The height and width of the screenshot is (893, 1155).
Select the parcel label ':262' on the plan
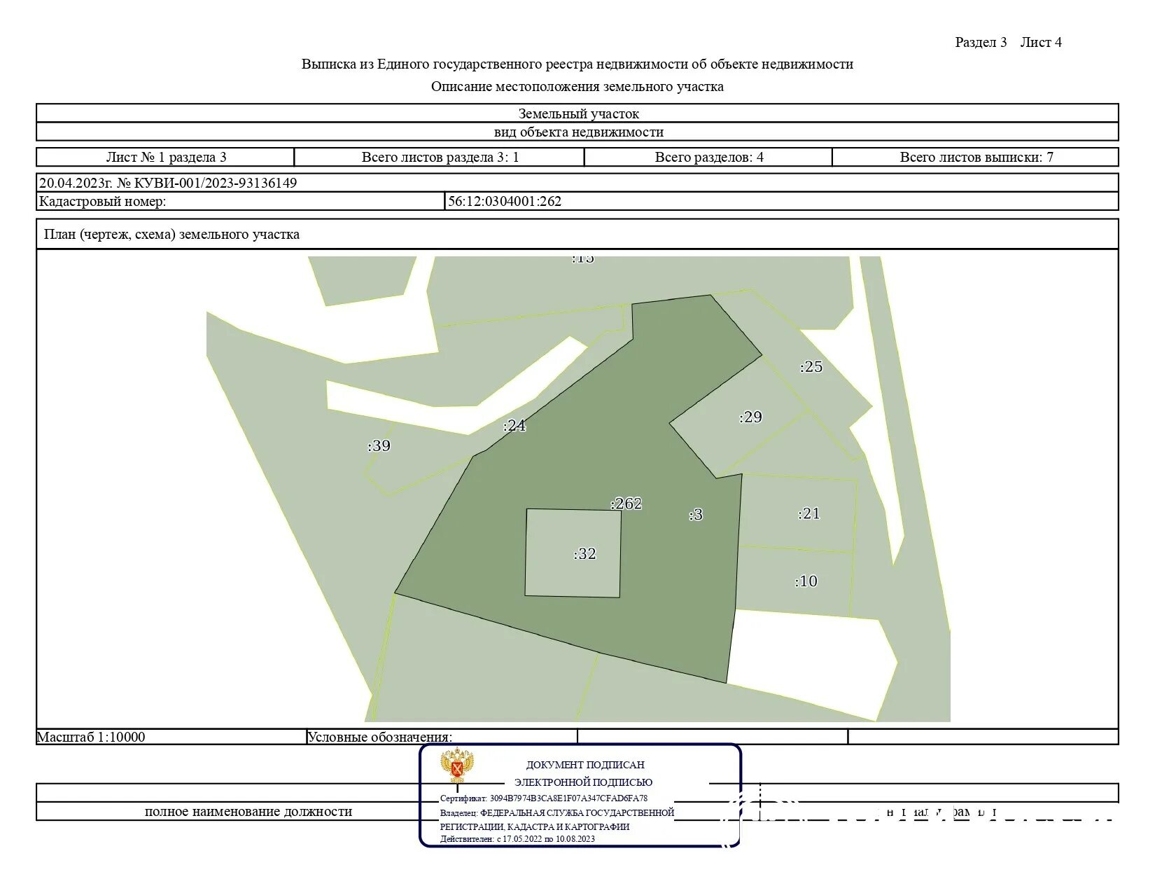[626, 504]
